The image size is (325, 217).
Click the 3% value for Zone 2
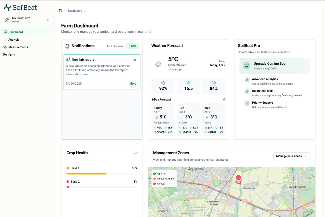tap(135, 181)
